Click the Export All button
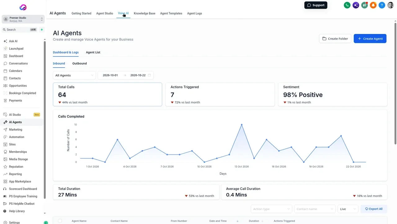The width and height of the screenshot is (397, 224). [x=374, y=209]
